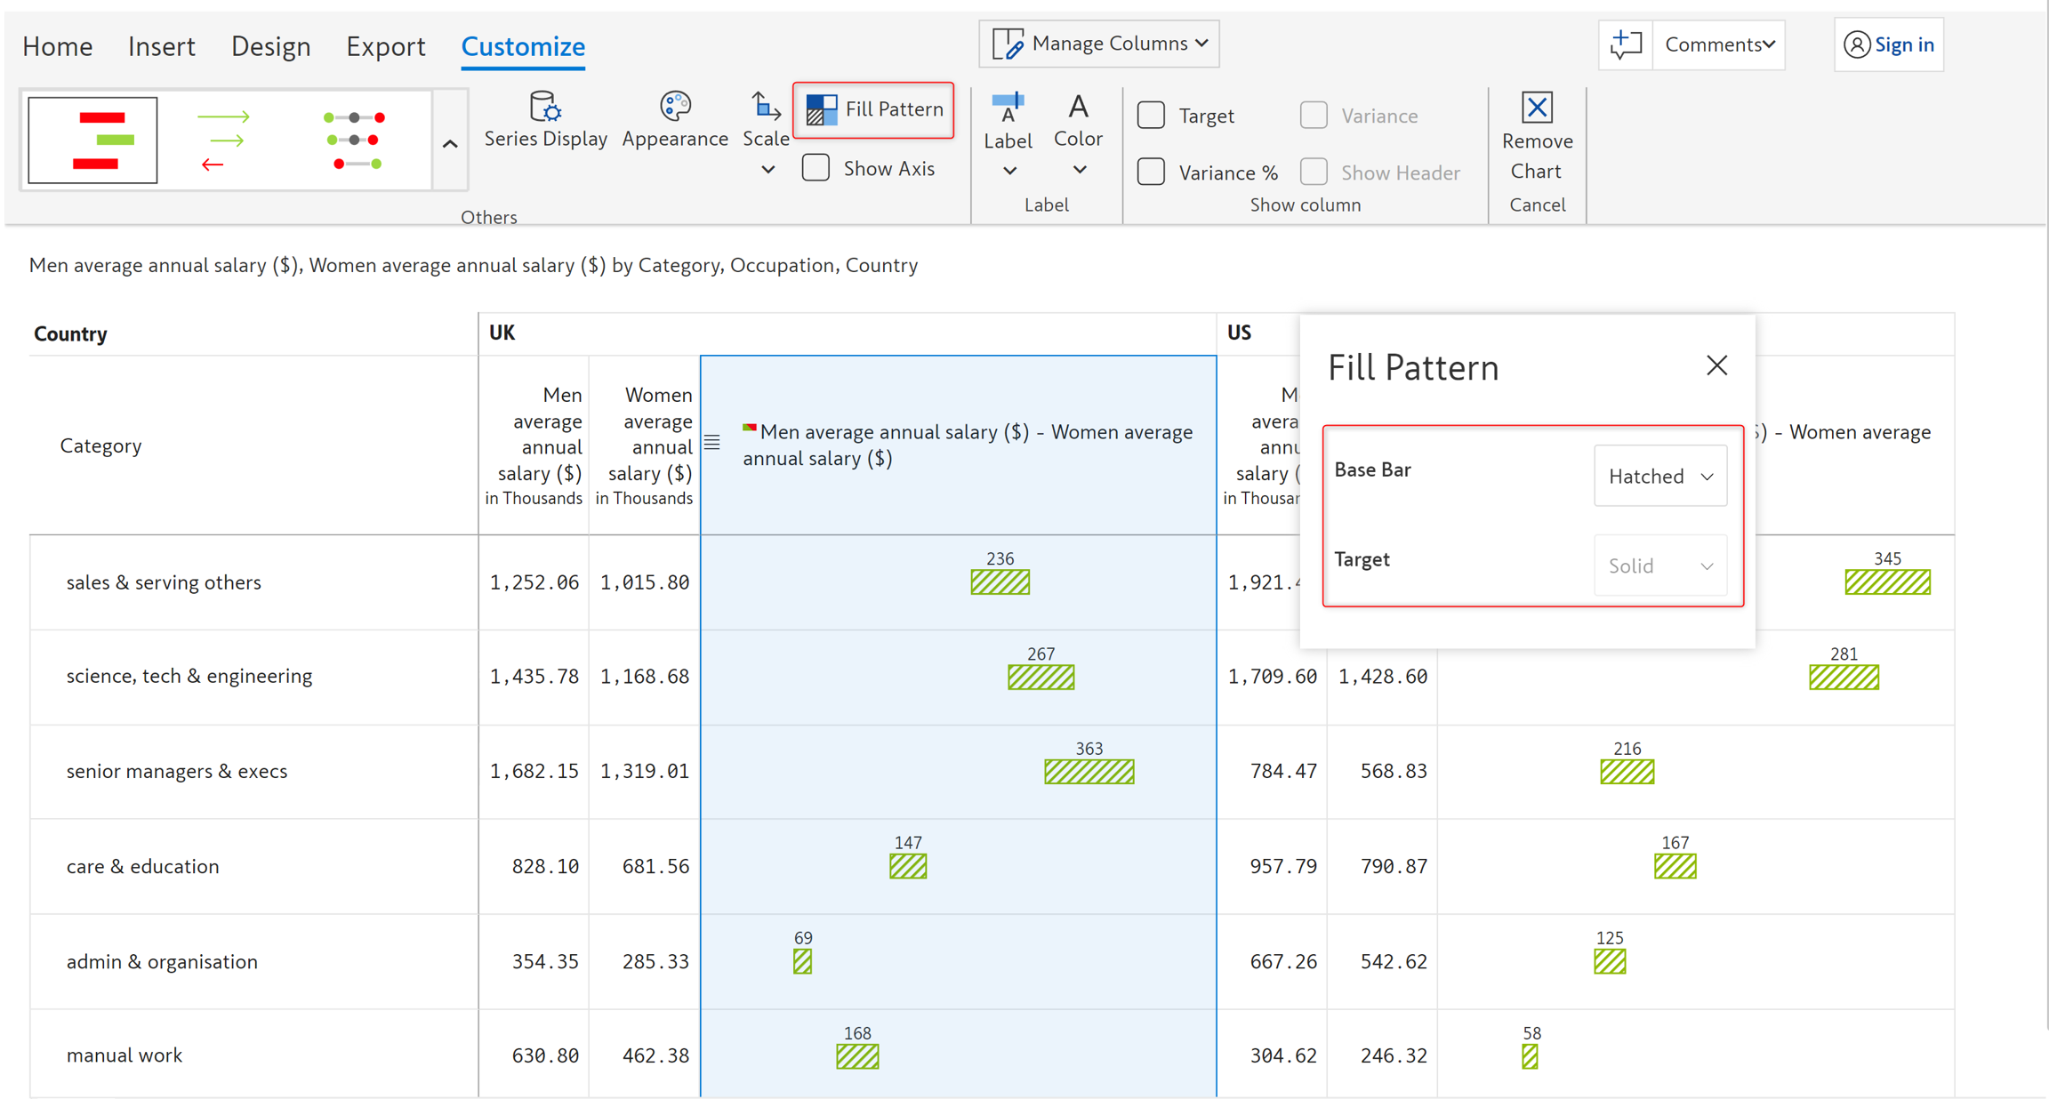Expand the Label options dropdown
This screenshot has width=2049, height=1099.
(x=1008, y=170)
